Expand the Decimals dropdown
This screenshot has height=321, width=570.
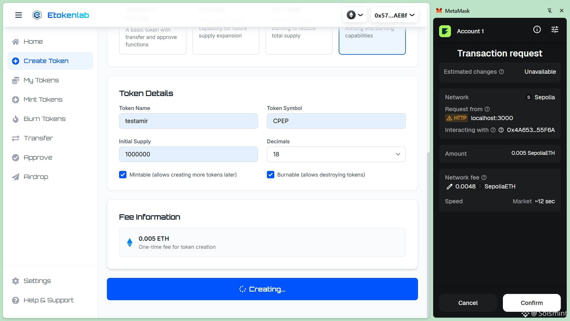(x=336, y=154)
